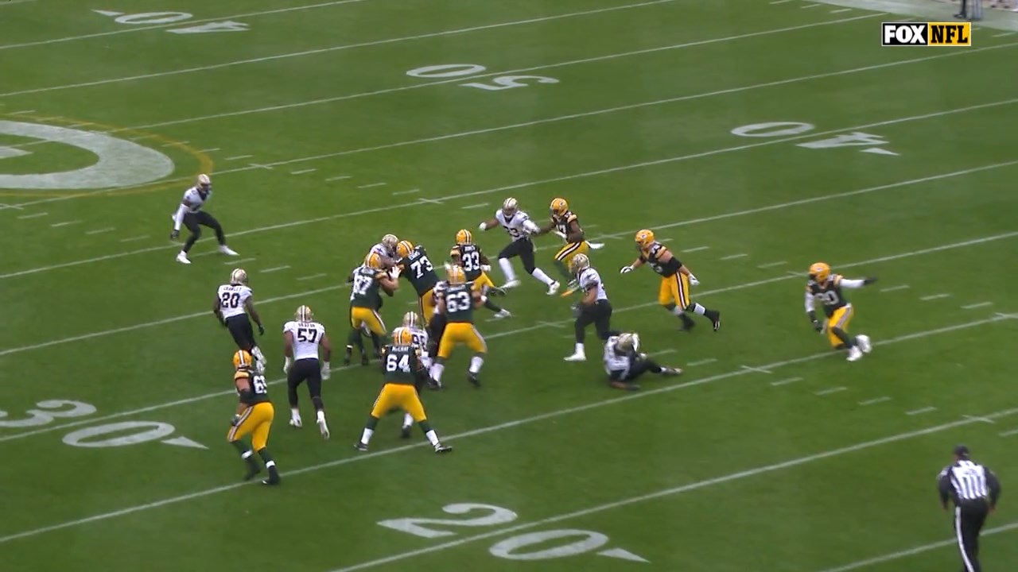Screen dimensions: 1018x572
Task: Click the Packers G logo at midfield
Action: coord(87,154)
